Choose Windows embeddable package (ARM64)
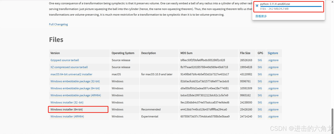 tap(76, 95)
